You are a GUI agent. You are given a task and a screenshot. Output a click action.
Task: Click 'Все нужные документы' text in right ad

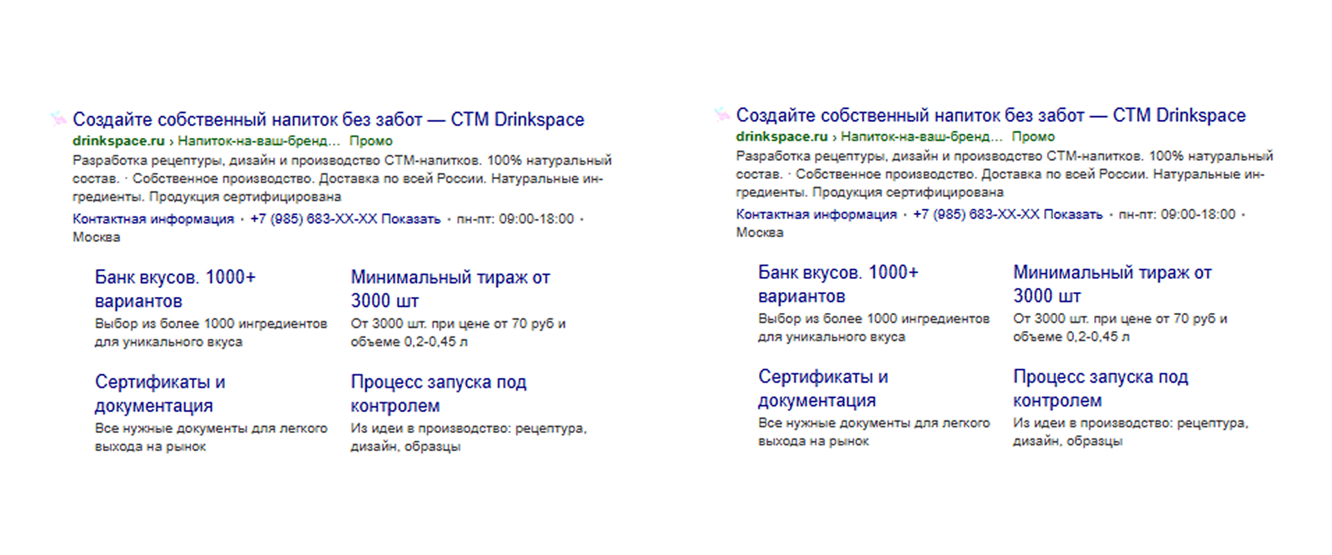(874, 432)
